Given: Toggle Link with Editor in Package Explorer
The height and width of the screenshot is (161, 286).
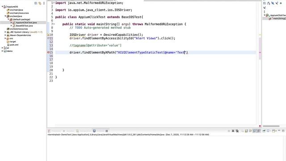Looking at the screenshot, I should (x=40, y=3).
